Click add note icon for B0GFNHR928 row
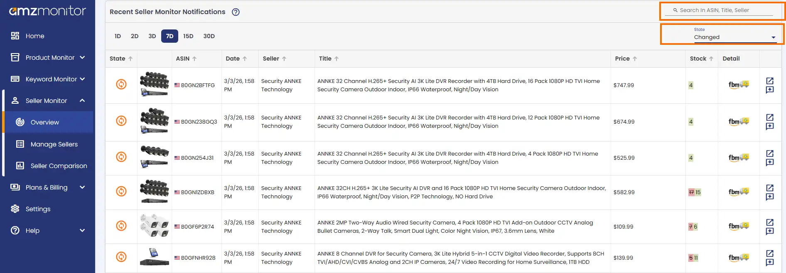 (x=770, y=262)
